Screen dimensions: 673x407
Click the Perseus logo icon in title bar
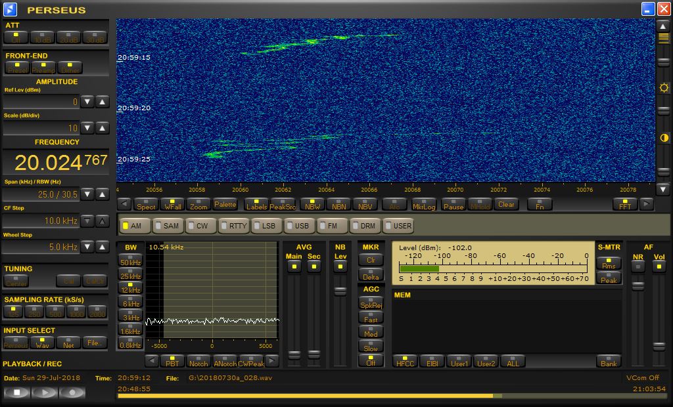coord(10,9)
